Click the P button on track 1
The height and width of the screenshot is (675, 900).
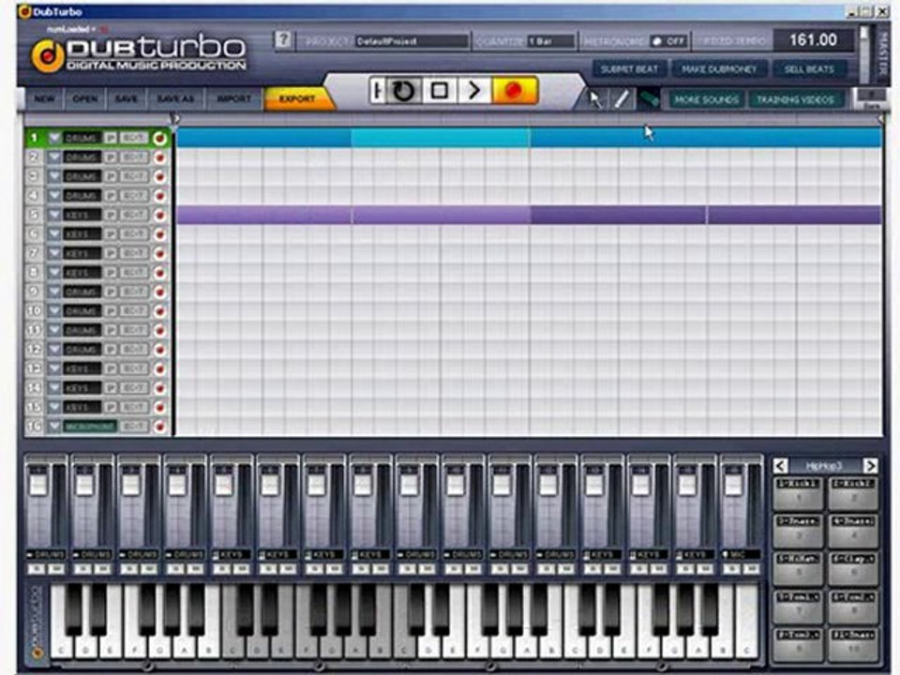111,139
